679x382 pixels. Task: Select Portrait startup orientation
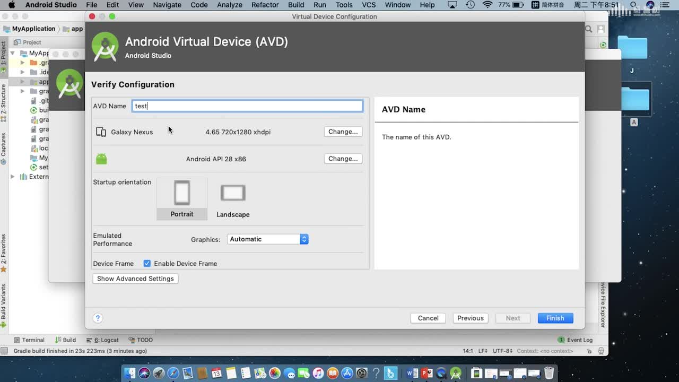pyautogui.click(x=182, y=199)
